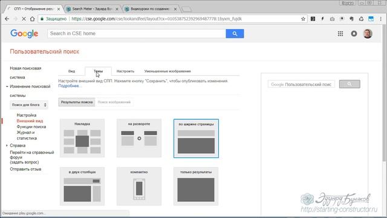Choose the На развороте layout
This screenshot has width=387, height=218.
pyautogui.click(x=139, y=138)
